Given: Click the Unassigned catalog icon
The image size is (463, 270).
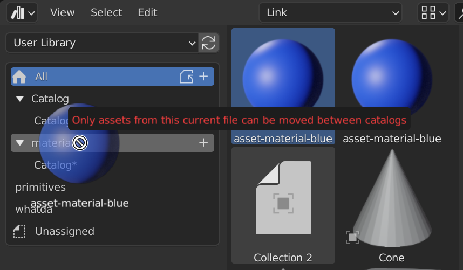Looking at the screenshot, I should point(19,231).
